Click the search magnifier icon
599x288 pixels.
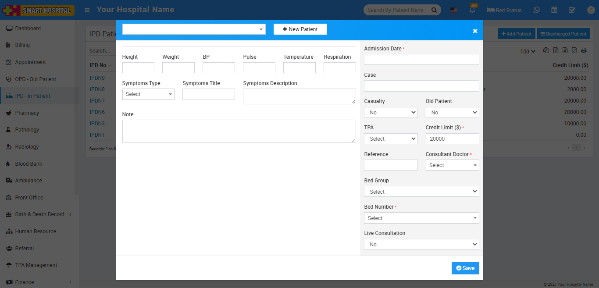point(434,10)
